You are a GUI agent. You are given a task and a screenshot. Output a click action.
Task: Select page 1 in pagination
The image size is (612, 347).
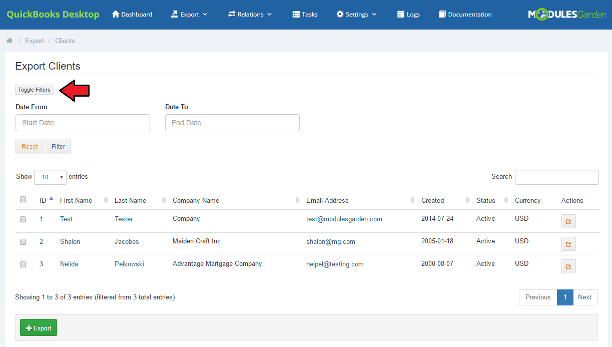565,297
